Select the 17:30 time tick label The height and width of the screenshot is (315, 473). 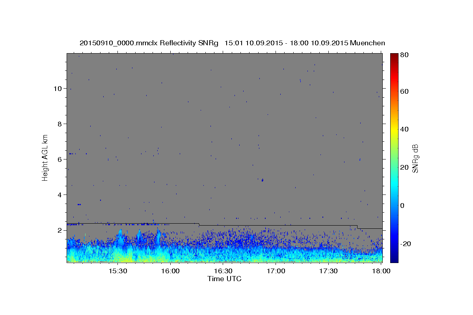click(x=328, y=271)
